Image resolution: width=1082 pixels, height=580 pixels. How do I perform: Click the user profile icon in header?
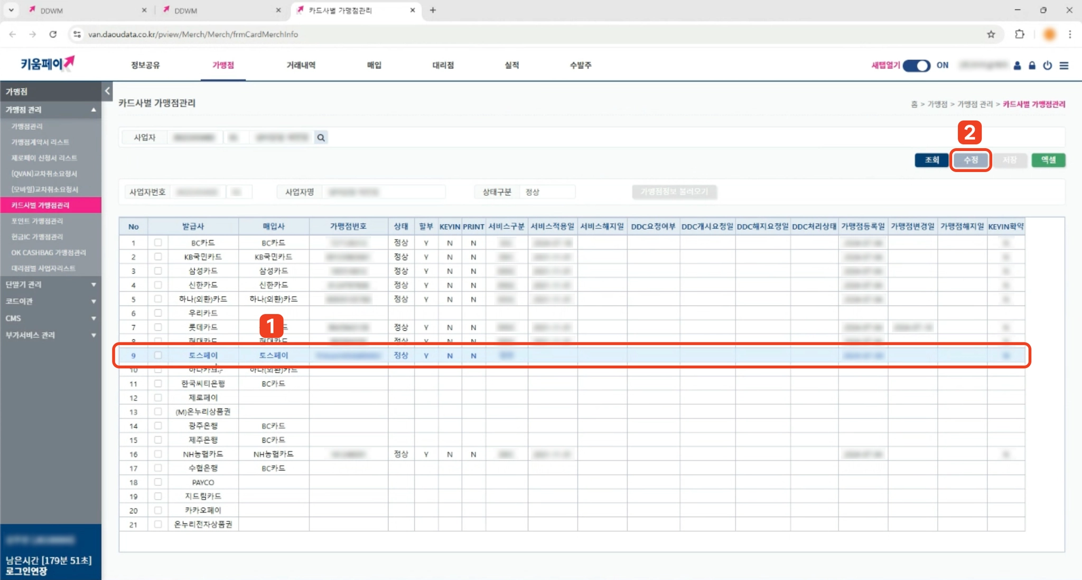[1017, 65]
